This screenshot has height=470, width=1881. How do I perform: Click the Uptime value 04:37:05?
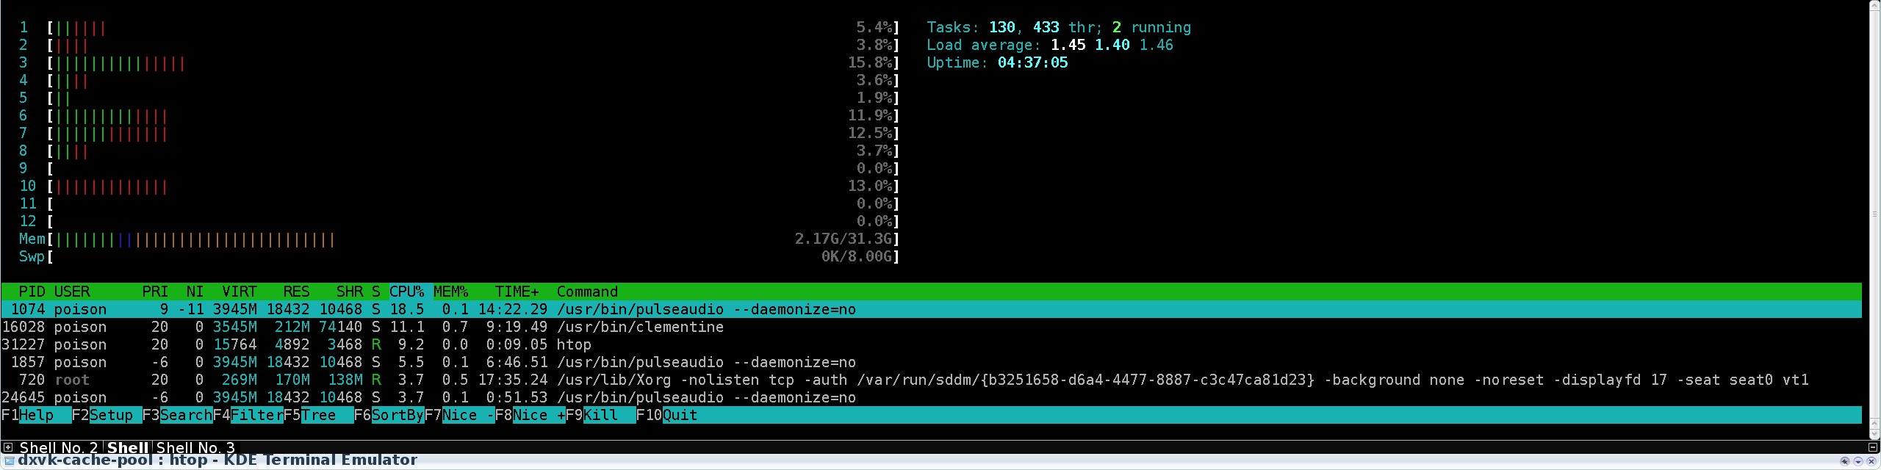coord(1032,62)
